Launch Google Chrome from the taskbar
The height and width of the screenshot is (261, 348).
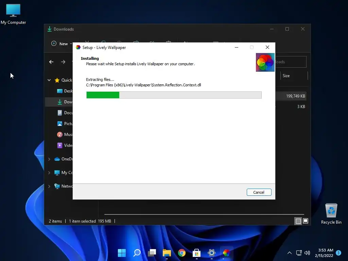182,253
